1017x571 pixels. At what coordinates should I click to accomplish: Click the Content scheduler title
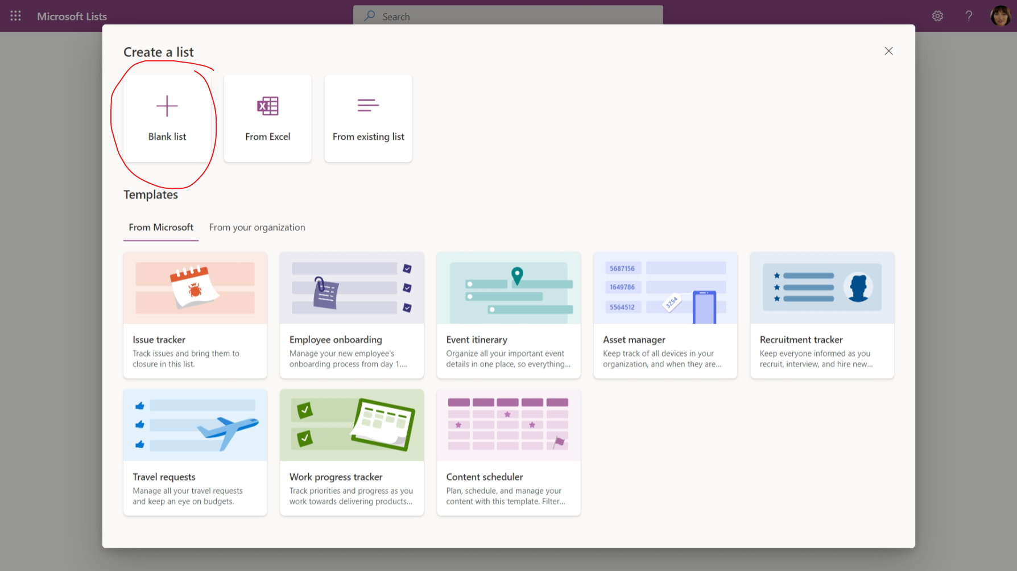tap(485, 477)
